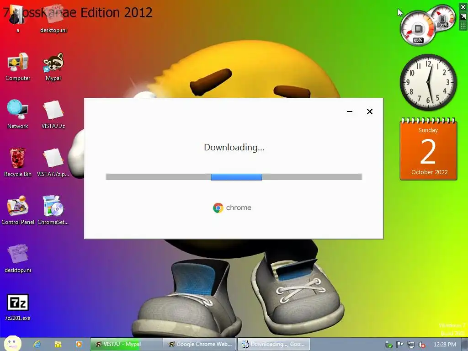This screenshot has height=351, width=468.
Task: Toggle CPU meter gadget larger size
Action: [x=463, y=17]
